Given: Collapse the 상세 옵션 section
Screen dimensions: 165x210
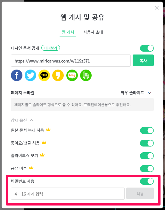Looking at the screenshot, I should coord(22,120).
